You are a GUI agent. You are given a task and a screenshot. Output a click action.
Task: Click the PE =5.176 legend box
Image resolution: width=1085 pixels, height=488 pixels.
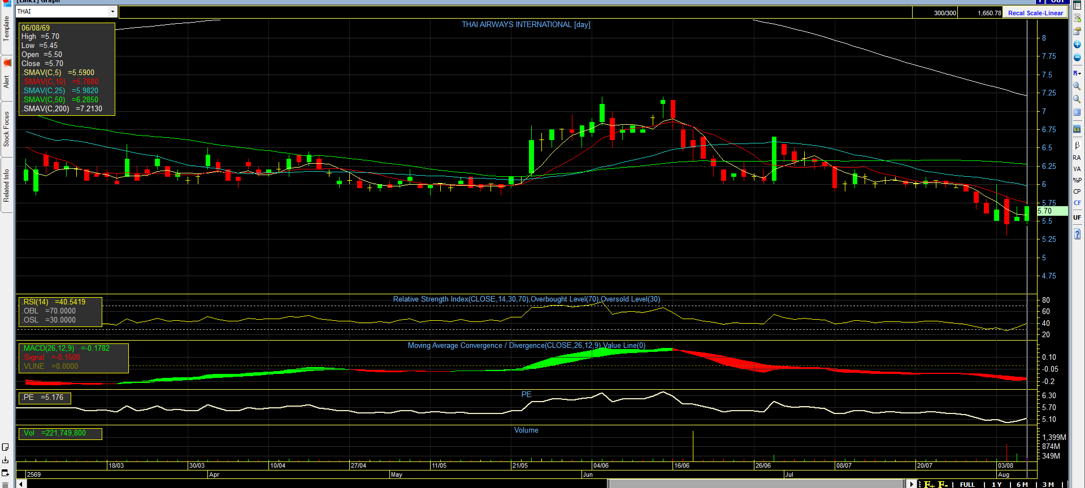pyautogui.click(x=45, y=398)
